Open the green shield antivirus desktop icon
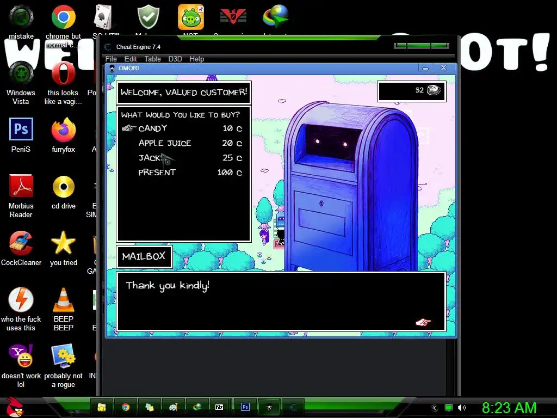Viewport: 557px width, 418px height. pyautogui.click(x=148, y=17)
